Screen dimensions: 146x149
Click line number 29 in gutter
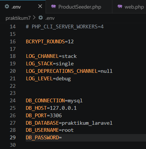coord(13,137)
